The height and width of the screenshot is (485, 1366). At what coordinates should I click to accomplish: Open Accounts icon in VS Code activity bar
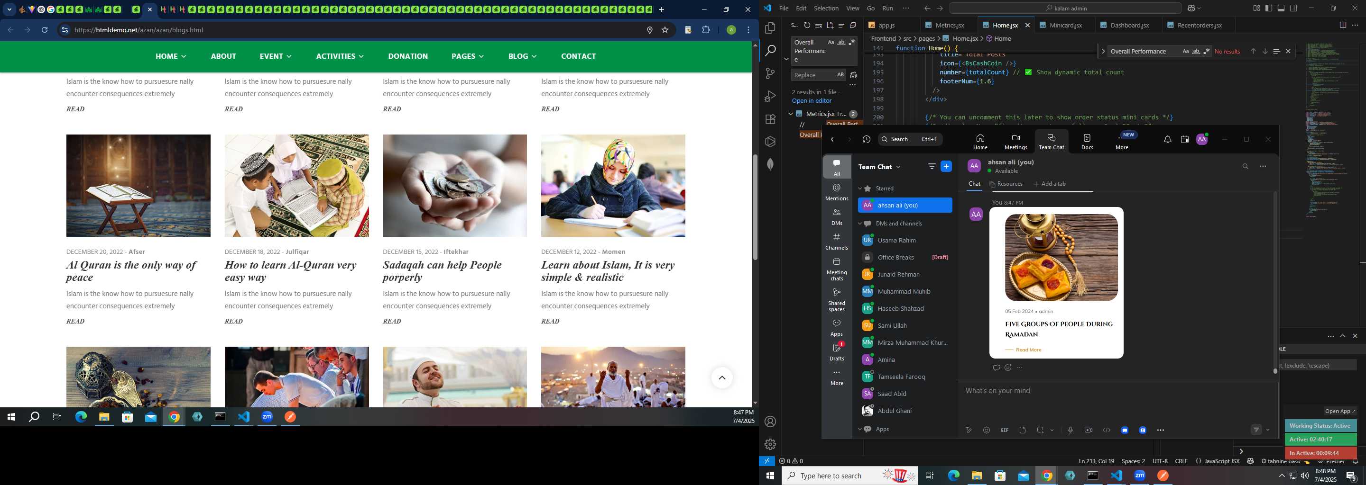tap(770, 422)
